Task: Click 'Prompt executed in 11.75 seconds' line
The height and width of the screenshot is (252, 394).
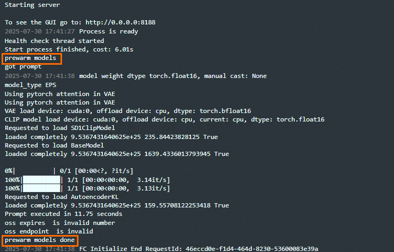Action: [63, 214]
